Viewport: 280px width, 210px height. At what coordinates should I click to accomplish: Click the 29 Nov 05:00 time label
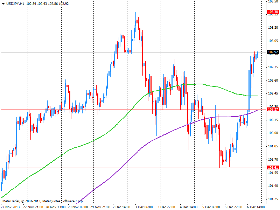[78, 207]
